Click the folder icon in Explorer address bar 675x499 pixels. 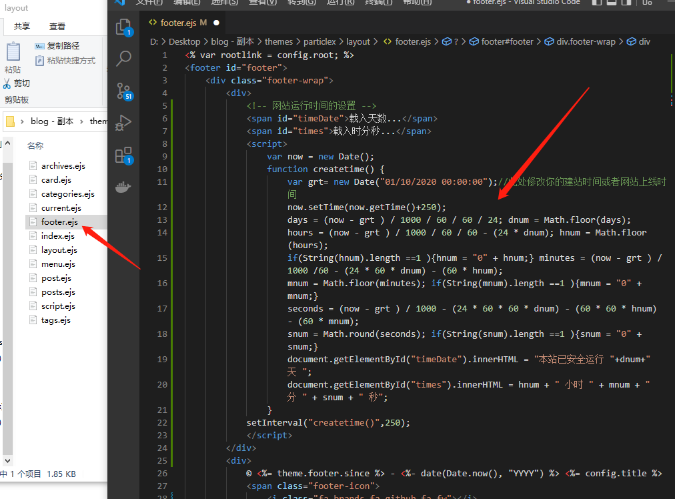point(10,121)
